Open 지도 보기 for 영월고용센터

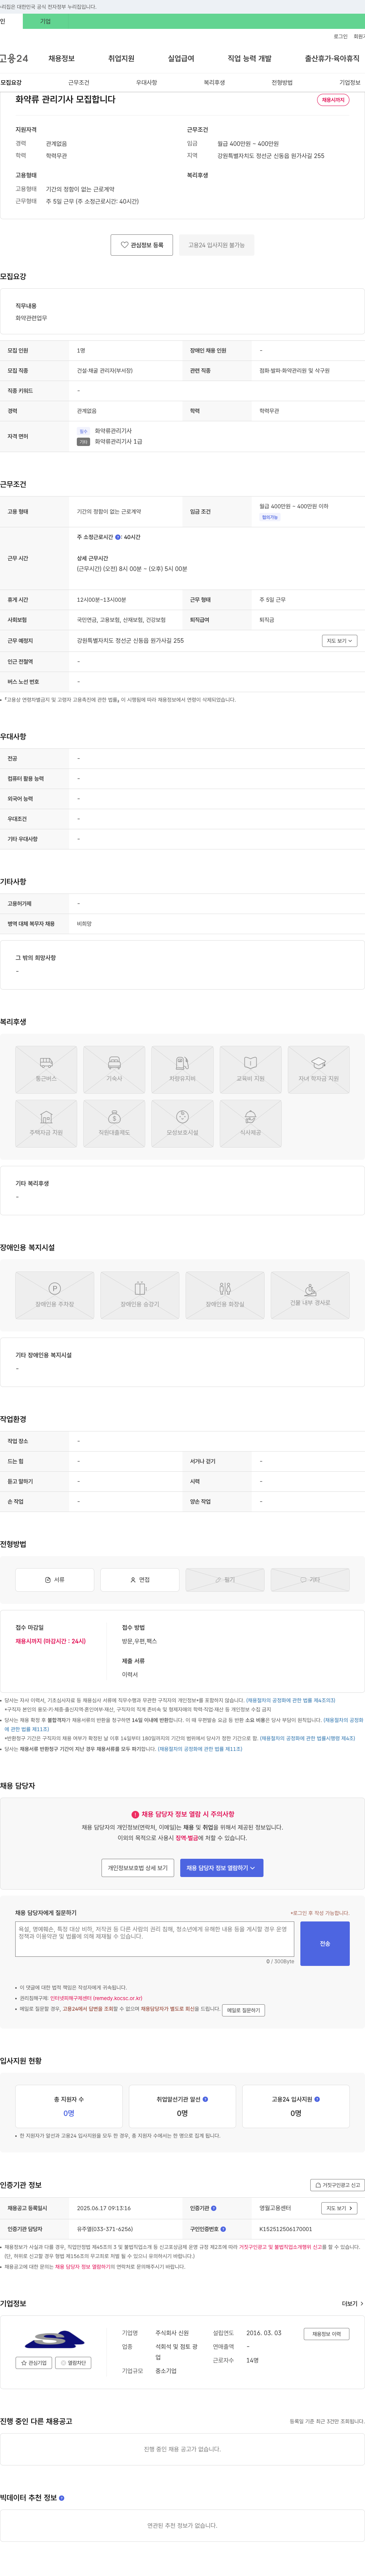[340, 2208]
